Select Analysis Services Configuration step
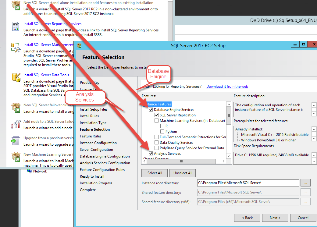 pyautogui.click(x=105, y=163)
